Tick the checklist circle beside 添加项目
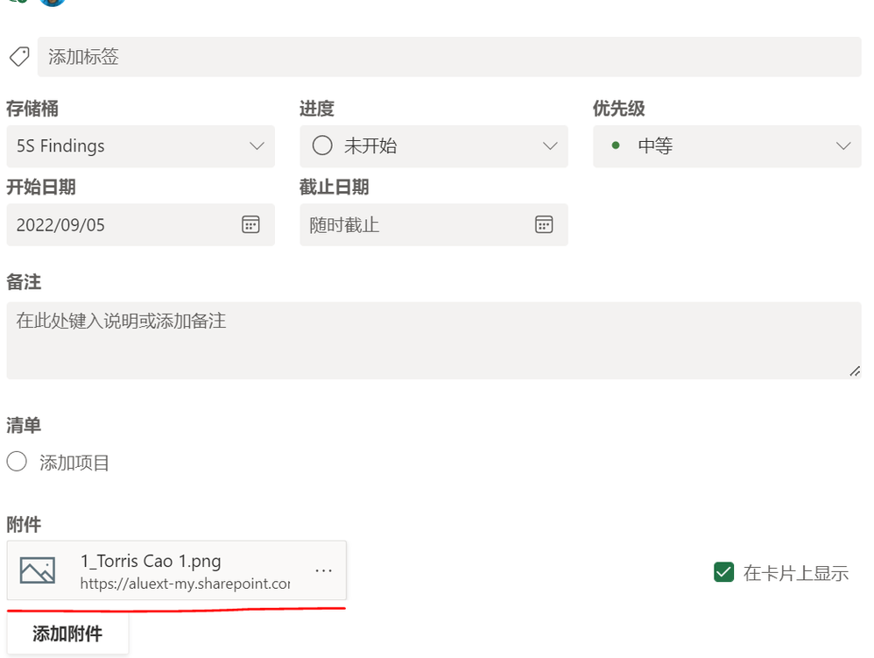The width and height of the screenshot is (874, 658). pos(17,462)
